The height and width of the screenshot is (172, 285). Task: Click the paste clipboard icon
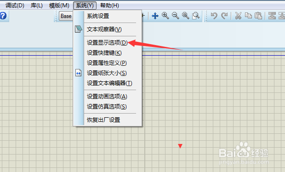pyautogui.click(x=258, y=16)
